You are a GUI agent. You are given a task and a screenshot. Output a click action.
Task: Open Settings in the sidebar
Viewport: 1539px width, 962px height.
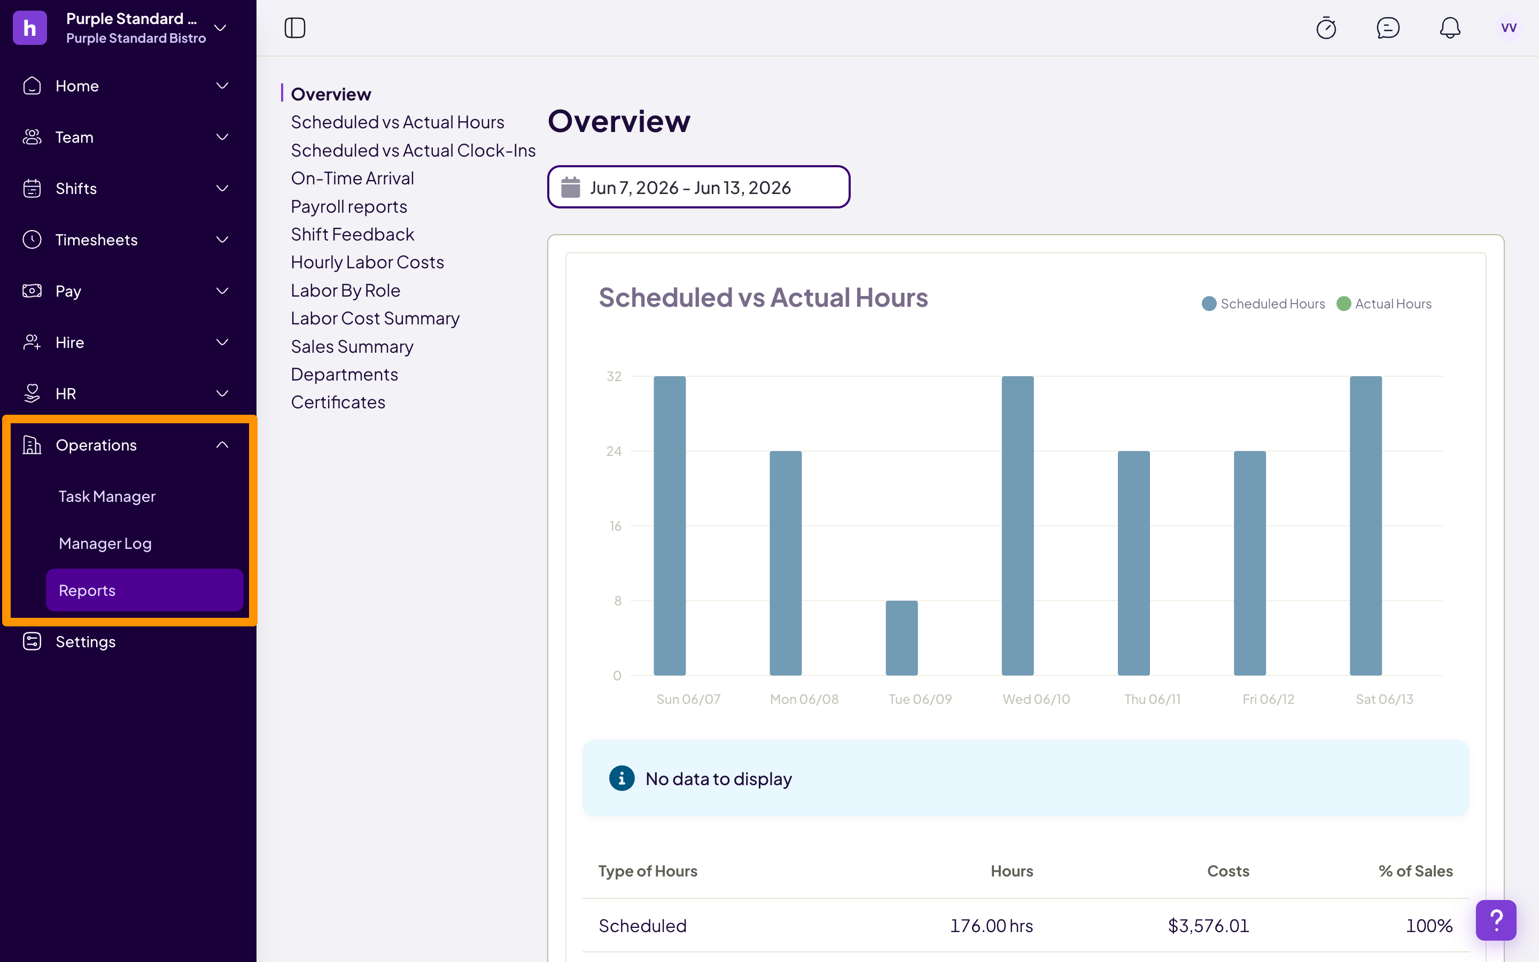click(x=85, y=641)
